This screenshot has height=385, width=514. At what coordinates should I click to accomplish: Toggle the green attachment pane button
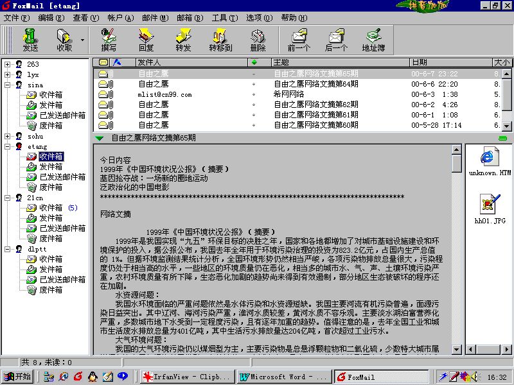point(502,137)
